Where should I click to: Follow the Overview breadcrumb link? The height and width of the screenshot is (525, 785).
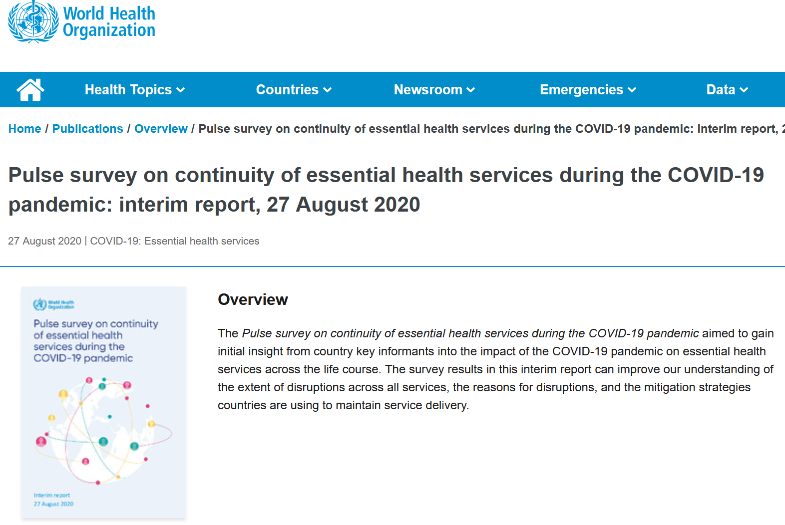pyautogui.click(x=161, y=129)
